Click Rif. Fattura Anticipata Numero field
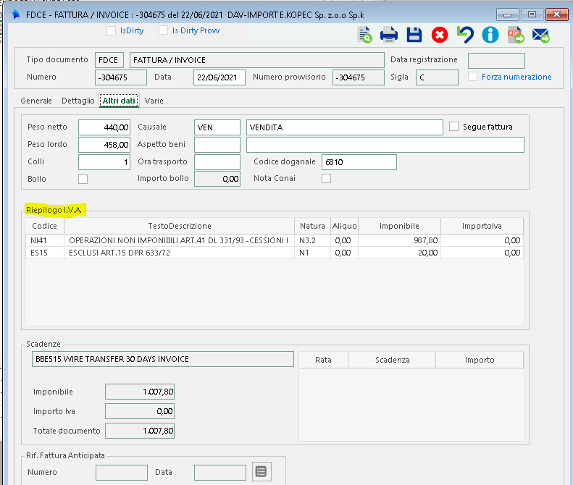The width and height of the screenshot is (573, 485). coord(122,473)
